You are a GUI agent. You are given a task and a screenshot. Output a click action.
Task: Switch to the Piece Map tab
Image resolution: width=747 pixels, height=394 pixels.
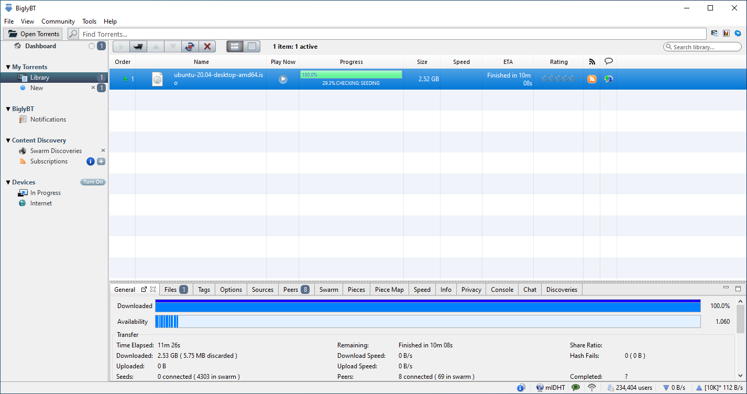click(389, 290)
